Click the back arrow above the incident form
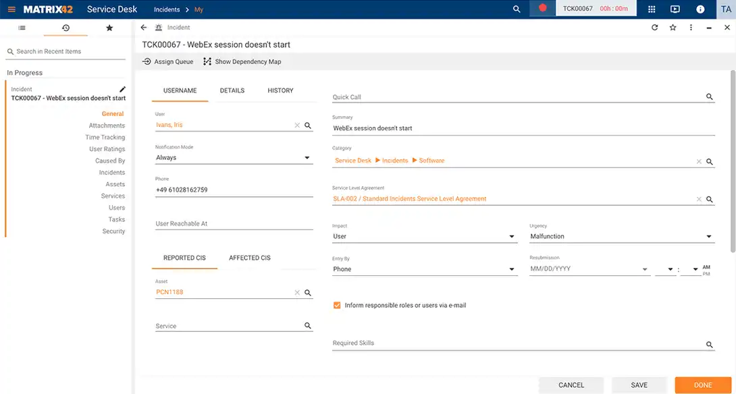This screenshot has height=394, width=736. coord(144,27)
